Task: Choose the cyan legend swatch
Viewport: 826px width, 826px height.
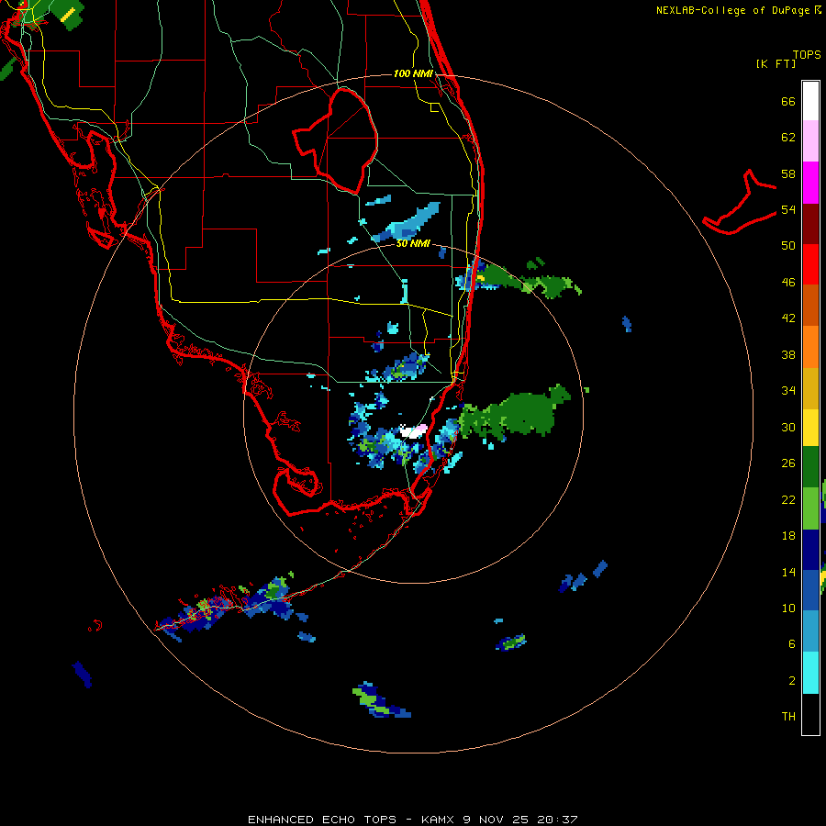Action: [810, 673]
